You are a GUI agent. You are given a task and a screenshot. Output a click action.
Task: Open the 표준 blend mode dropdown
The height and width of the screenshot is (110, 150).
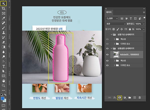point(115,24)
